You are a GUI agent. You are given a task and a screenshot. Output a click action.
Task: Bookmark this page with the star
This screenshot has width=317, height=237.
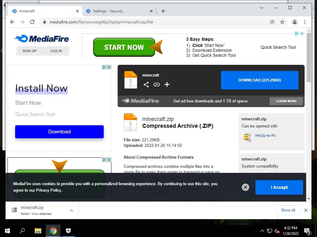pyautogui.click(x=282, y=22)
